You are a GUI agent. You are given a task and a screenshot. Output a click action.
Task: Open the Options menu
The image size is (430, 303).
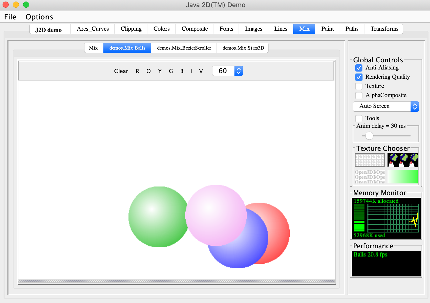[x=39, y=17]
